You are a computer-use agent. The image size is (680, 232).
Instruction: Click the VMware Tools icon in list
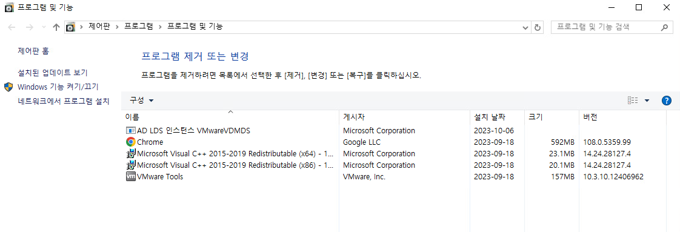click(x=130, y=176)
